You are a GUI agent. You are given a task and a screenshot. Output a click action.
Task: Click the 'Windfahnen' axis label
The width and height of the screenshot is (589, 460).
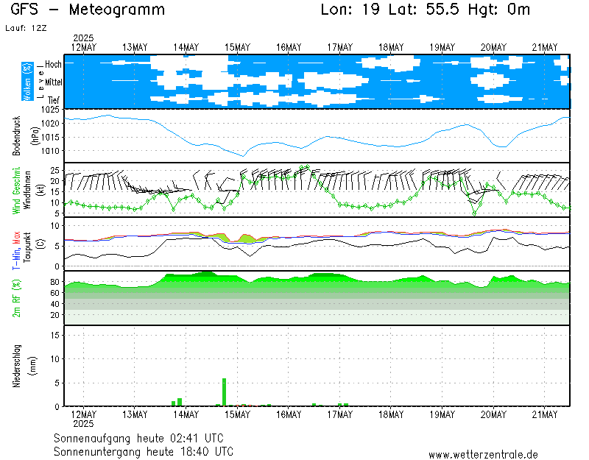(27, 190)
